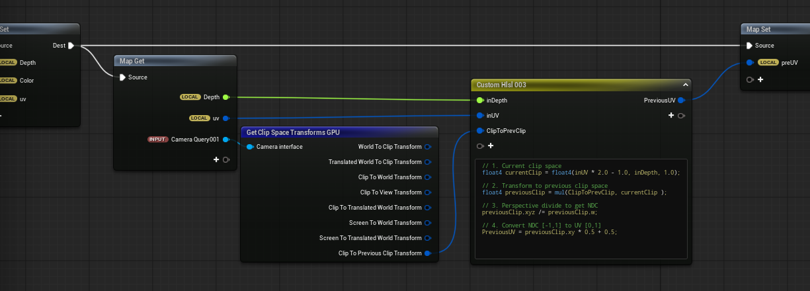Click the Map Get Source execution pin
Viewport: 810px width, 291px height.
(122, 77)
